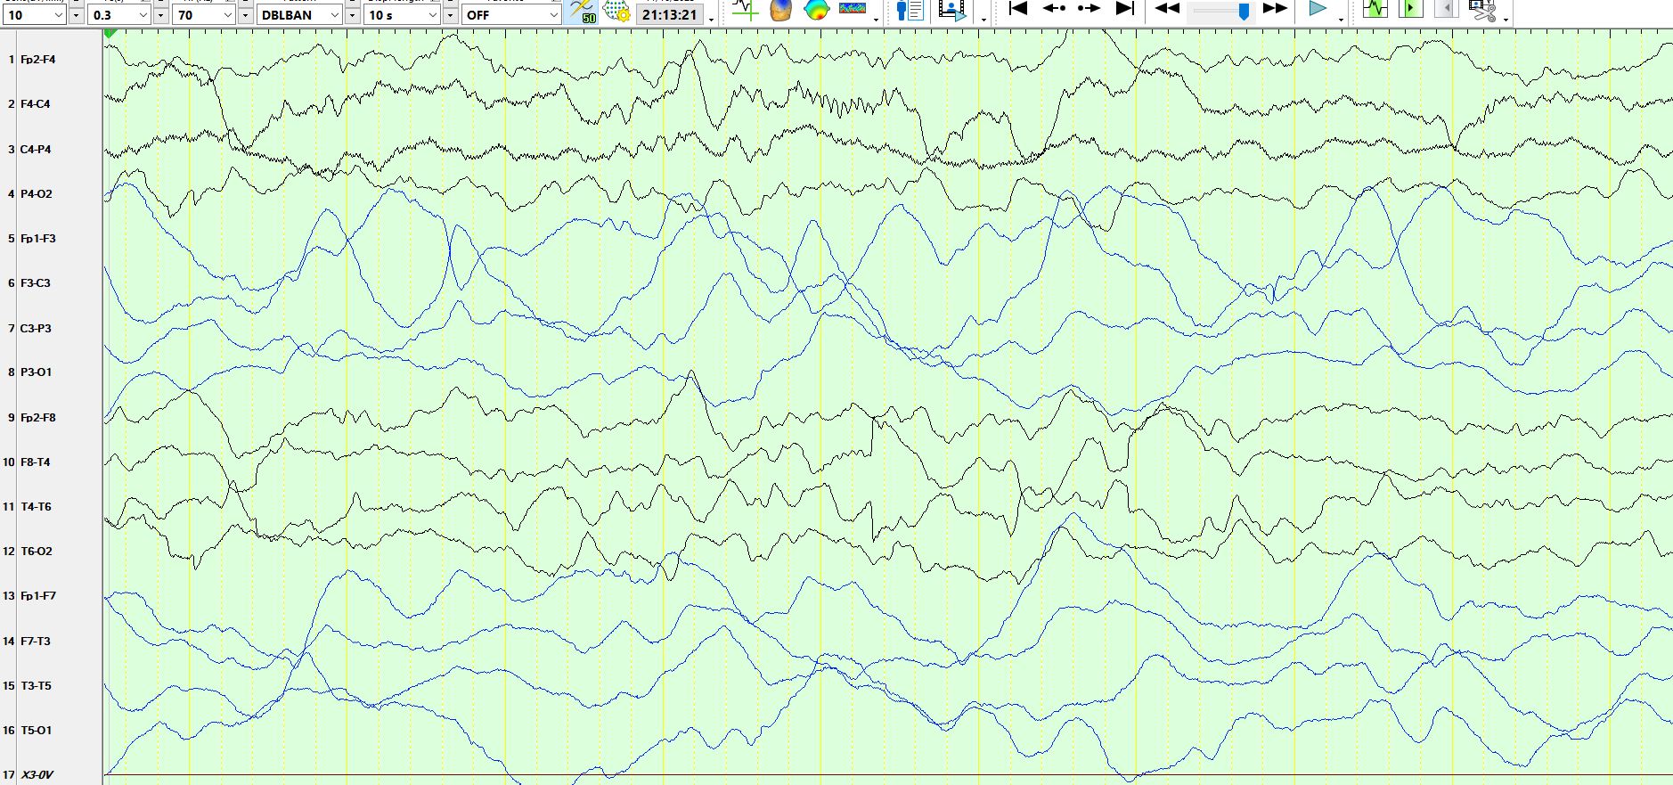Viewport: 1673px width, 785px height.
Task: Select channel label C4-P4
Action: pos(36,150)
